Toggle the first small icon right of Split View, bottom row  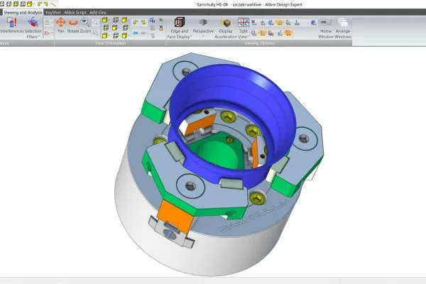253,33
